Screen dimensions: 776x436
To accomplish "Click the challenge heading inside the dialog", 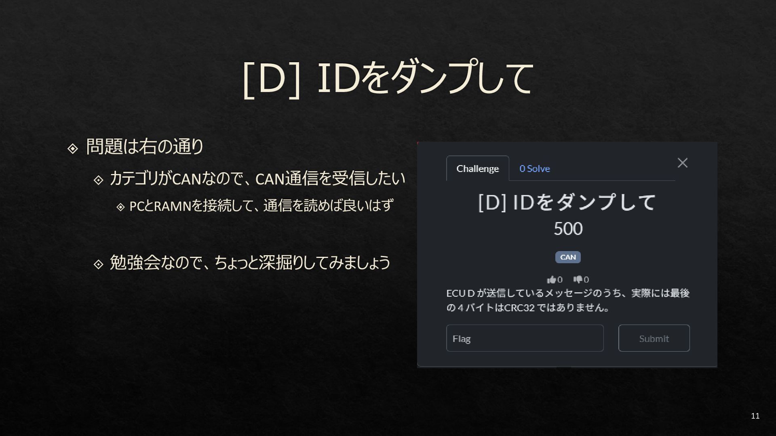I will (x=567, y=202).
